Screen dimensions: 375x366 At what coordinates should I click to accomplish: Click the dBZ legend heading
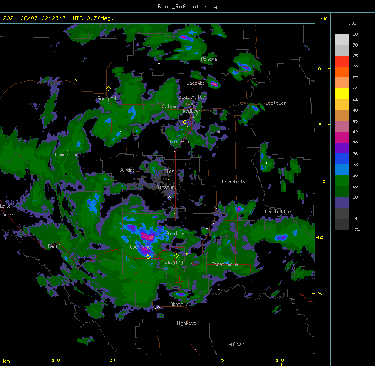coord(352,23)
